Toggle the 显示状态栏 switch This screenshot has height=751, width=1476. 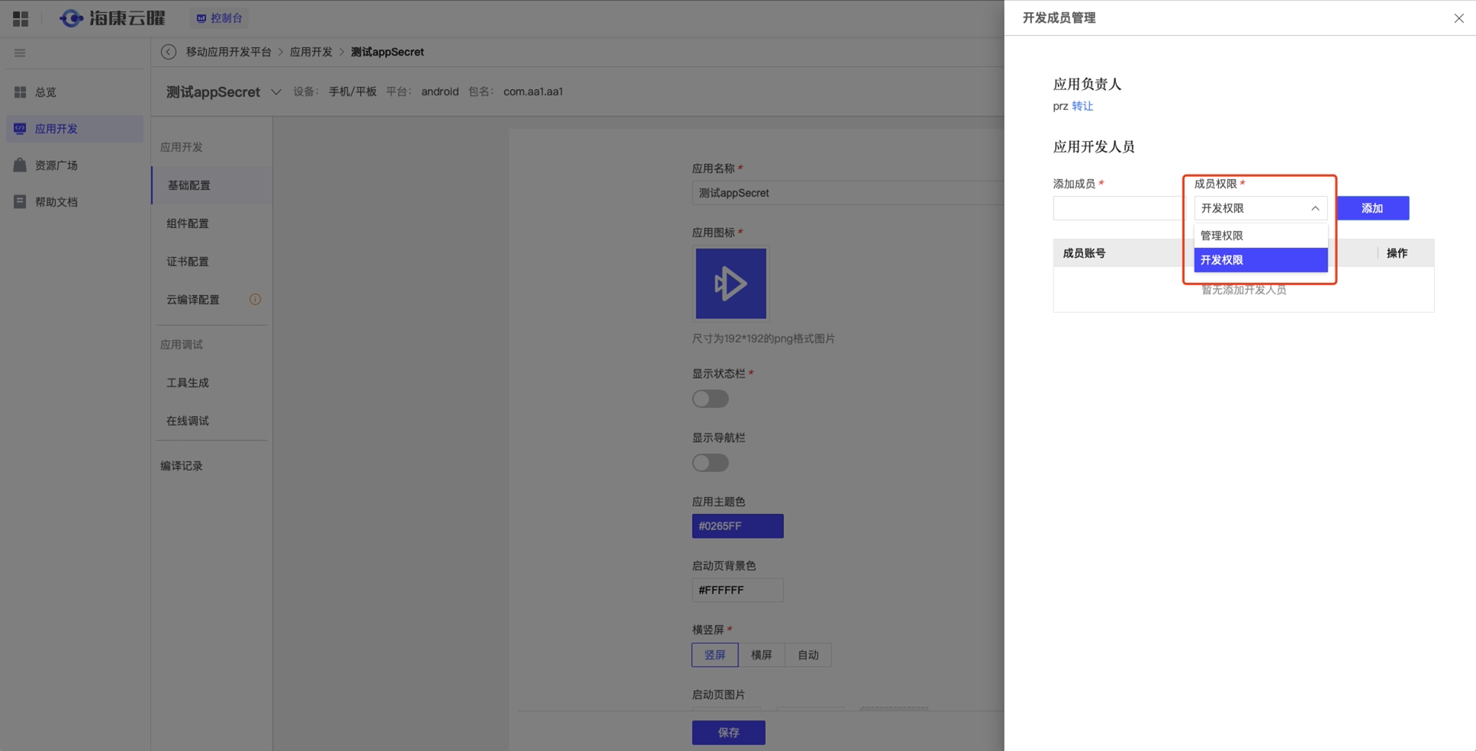point(710,399)
